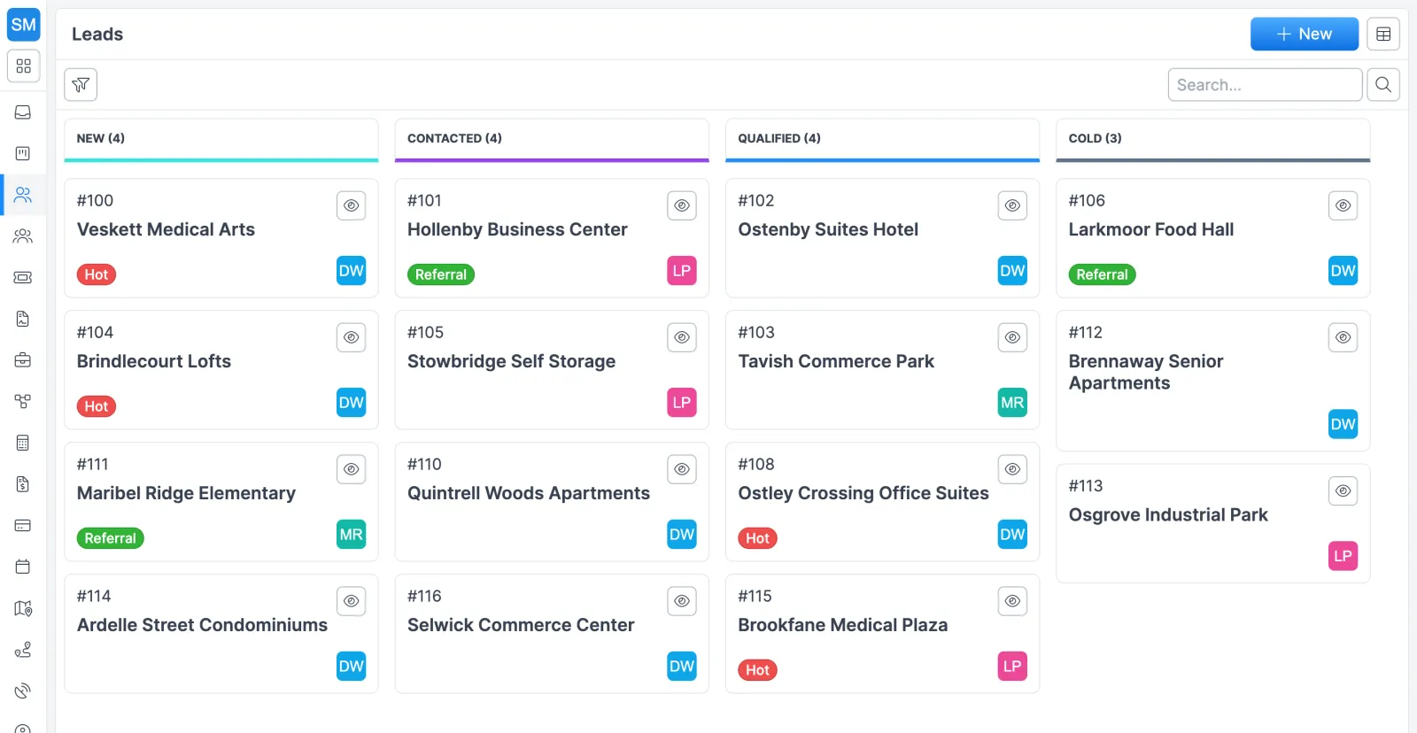Open the briefcase icon in sidebar
1417x733 pixels.
point(23,360)
